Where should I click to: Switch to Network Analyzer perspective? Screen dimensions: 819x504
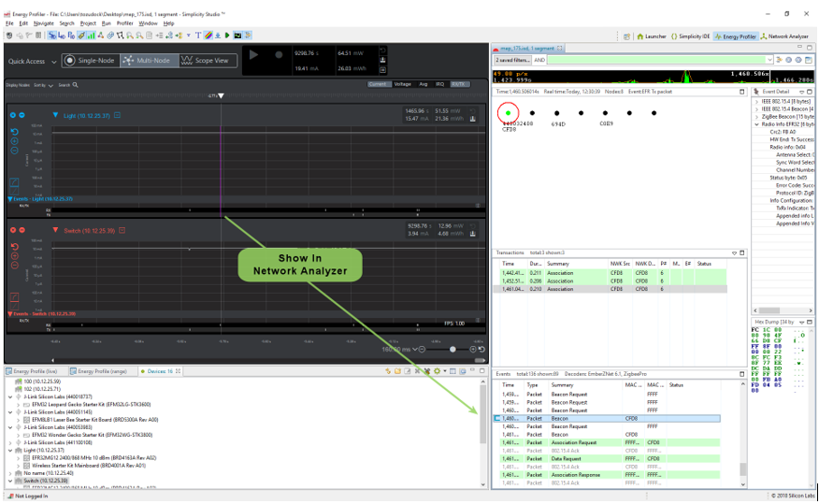click(x=784, y=36)
